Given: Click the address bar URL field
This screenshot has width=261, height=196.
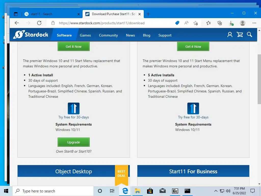Looking at the screenshot, I should click(x=101, y=23).
